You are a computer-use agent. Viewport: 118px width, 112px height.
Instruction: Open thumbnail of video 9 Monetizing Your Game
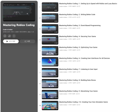click(50, 95)
